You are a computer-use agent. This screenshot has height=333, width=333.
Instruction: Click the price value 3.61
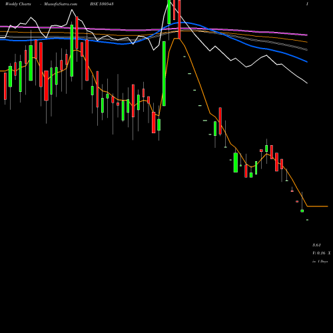[316, 245]
